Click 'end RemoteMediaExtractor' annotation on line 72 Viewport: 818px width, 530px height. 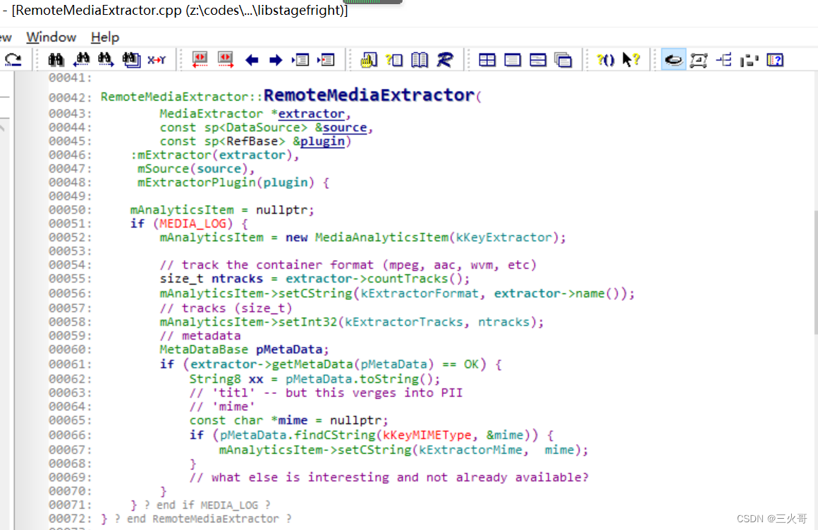[203, 519]
